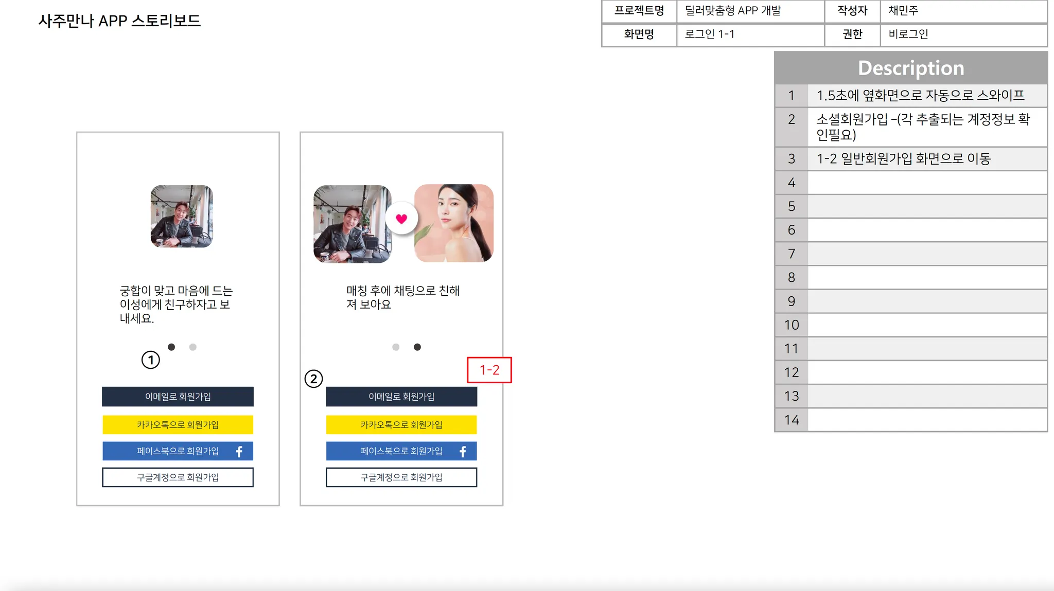The width and height of the screenshot is (1054, 591).
Task: Click the red 1-2 reference box
Action: [489, 370]
